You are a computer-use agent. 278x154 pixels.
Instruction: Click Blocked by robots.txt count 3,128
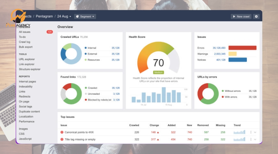(116, 100)
